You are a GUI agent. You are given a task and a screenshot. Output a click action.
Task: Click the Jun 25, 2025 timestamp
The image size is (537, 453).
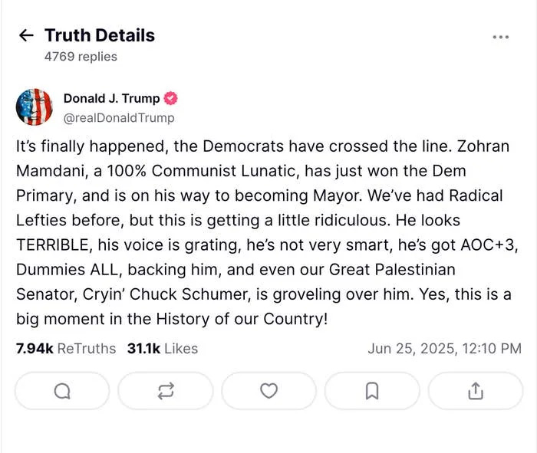pos(444,349)
